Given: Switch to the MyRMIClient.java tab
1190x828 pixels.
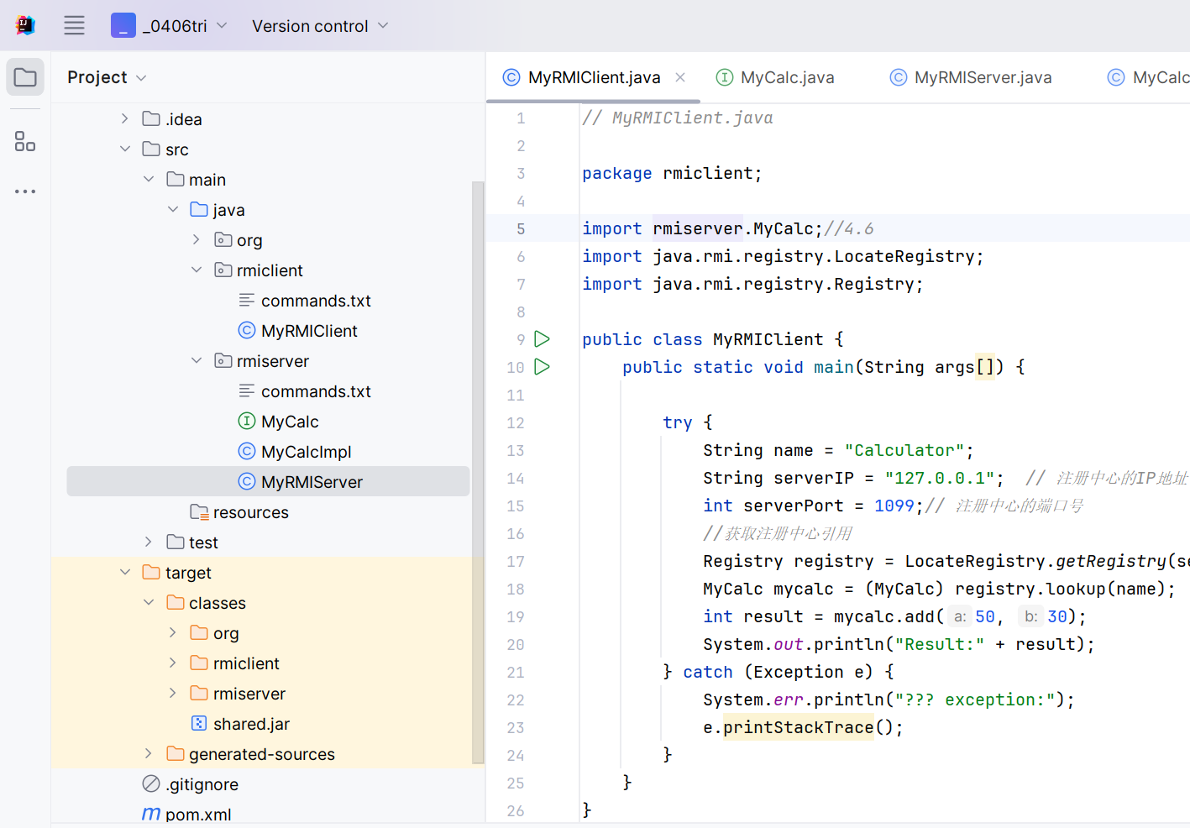Looking at the screenshot, I should [593, 77].
